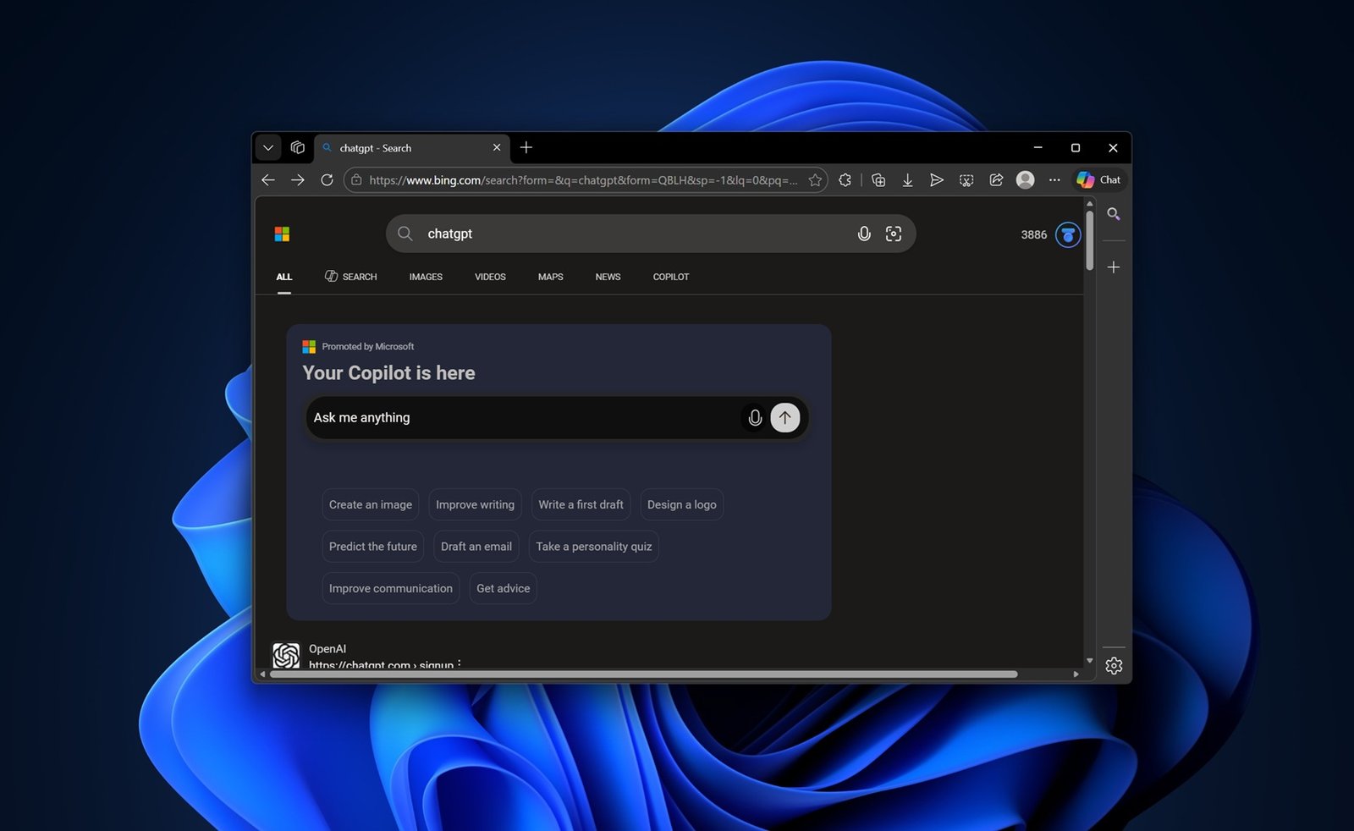Open the three-dot Settings and more menu
Image resolution: width=1354 pixels, height=831 pixels.
[x=1054, y=180]
